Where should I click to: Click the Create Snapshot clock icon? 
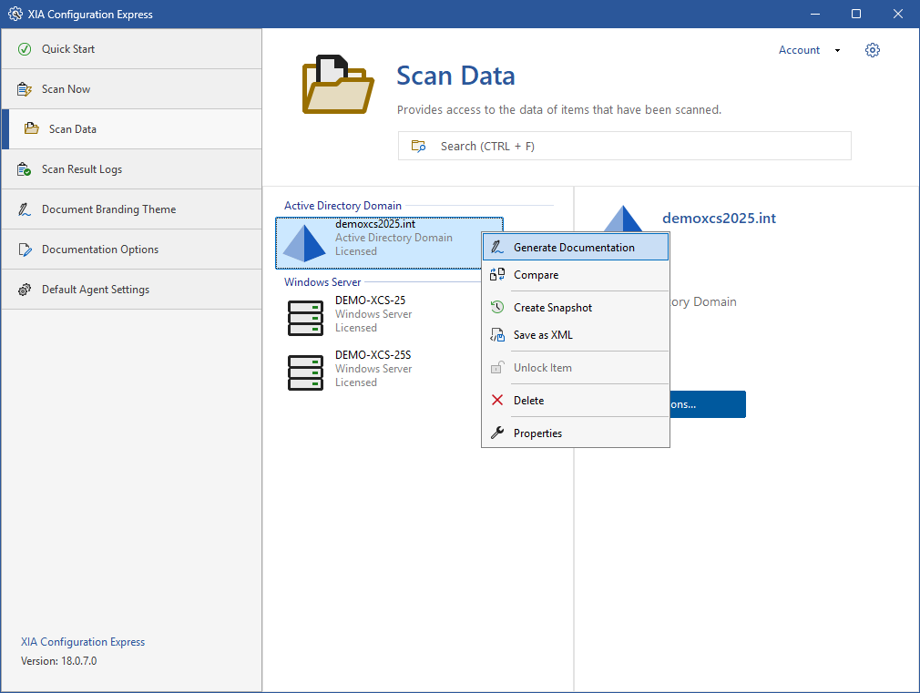point(497,308)
